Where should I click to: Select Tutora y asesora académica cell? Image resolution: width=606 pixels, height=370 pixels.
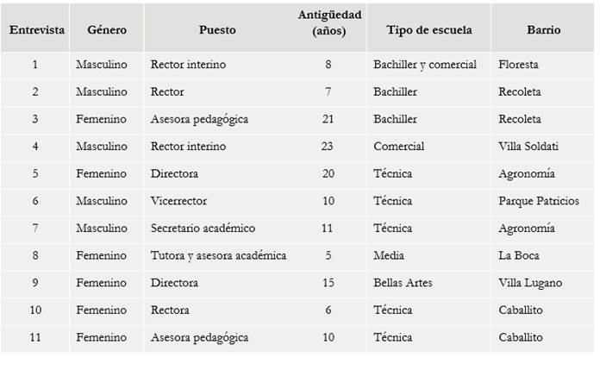coord(218,255)
